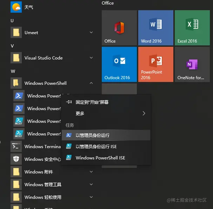Viewport: 213px width, 209px height.
Task: Click the Umeet folder label
Action: pos(31,33)
